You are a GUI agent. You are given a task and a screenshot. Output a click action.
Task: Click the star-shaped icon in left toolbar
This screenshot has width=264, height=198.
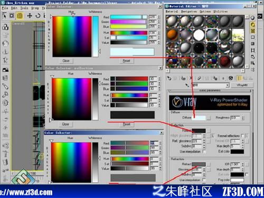point(5,60)
